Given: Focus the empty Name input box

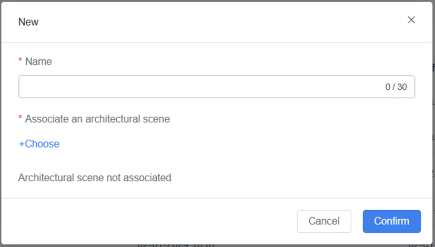Looking at the screenshot, I should coord(200,87).
